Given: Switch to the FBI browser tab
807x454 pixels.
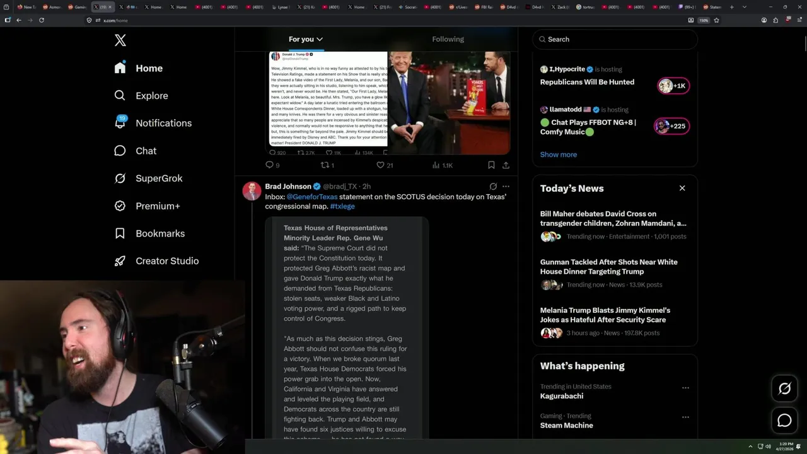Looking at the screenshot, I should click(x=485, y=7).
